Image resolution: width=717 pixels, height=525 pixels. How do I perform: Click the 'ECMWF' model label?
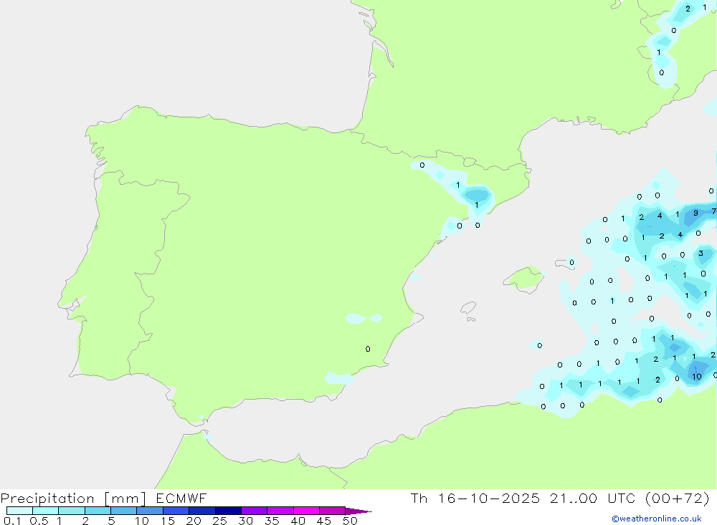pos(181,498)
